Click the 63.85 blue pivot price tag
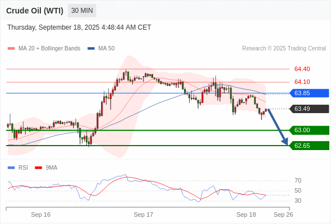Viewport: 331px width, 224px height. pyautogui.click(x=309, y=93)
